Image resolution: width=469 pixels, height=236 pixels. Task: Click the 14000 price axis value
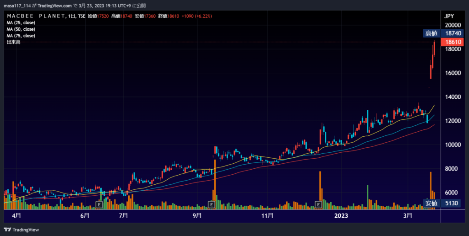click(453, 97)
